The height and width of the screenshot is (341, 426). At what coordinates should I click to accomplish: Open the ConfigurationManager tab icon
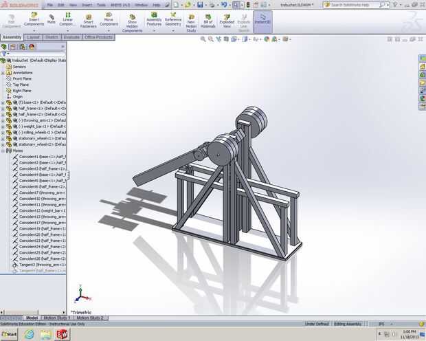22,47
